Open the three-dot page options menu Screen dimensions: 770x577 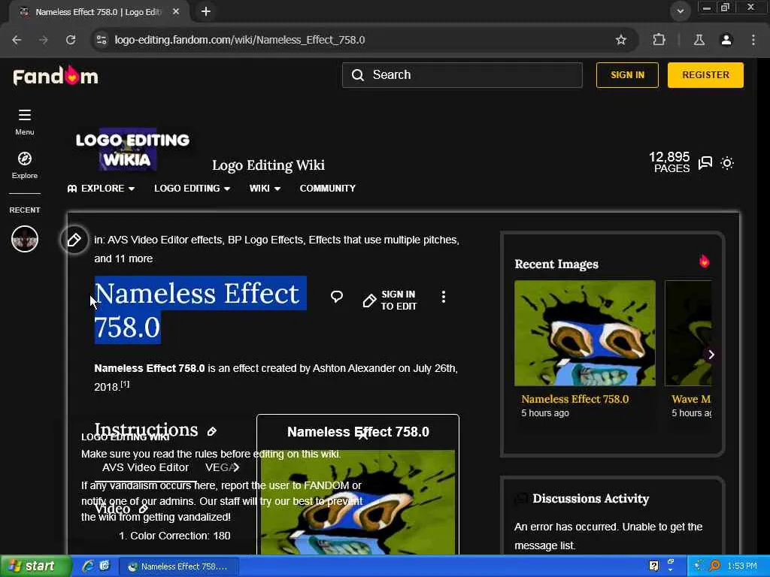(x=444, y=296)
